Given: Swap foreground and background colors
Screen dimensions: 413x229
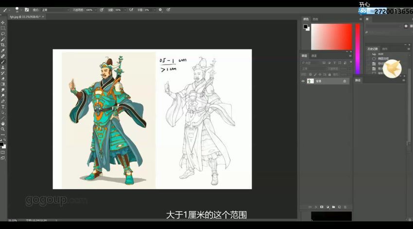Looking at the screenshot, I should [x=4, y=140].
